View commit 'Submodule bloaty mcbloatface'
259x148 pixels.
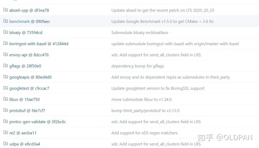(140, 33)
